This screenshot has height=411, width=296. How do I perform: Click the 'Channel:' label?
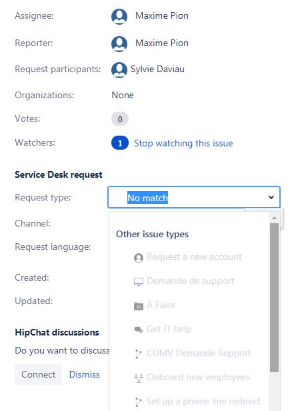[33, 224]
